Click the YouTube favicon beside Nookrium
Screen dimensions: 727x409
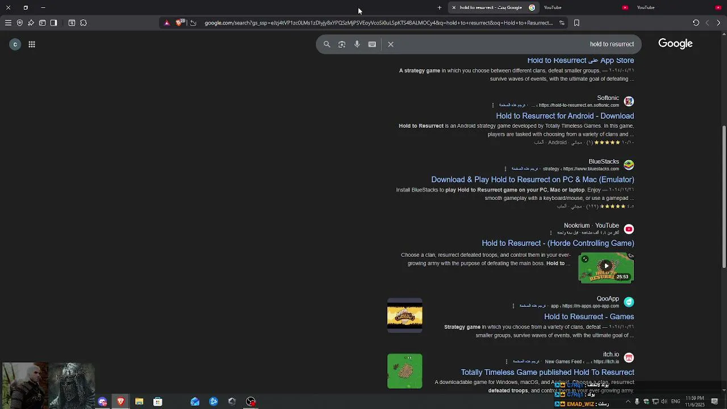coord(629,229)
